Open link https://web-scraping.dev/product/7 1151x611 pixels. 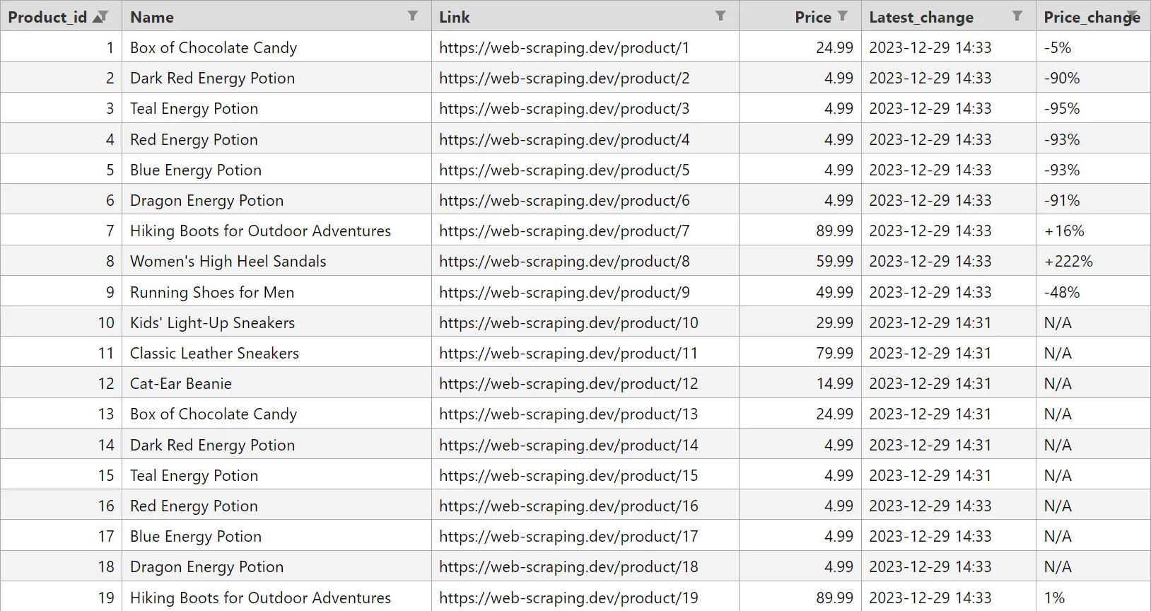point(564,231)
